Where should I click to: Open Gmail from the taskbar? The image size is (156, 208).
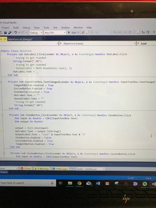[x=107, y=183]
